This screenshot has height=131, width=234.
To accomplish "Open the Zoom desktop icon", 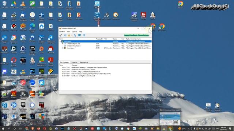I will click(x=32, y=83).
